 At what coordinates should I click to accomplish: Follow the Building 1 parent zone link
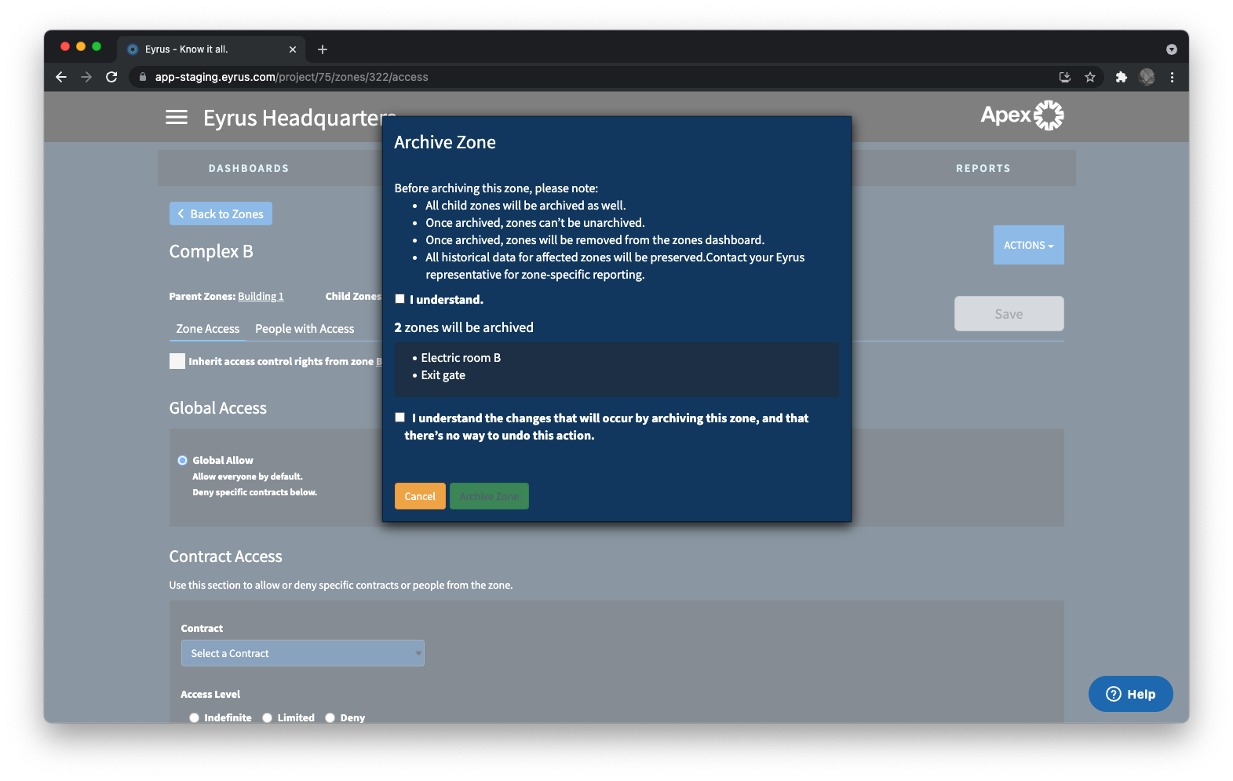click(261, 297)
